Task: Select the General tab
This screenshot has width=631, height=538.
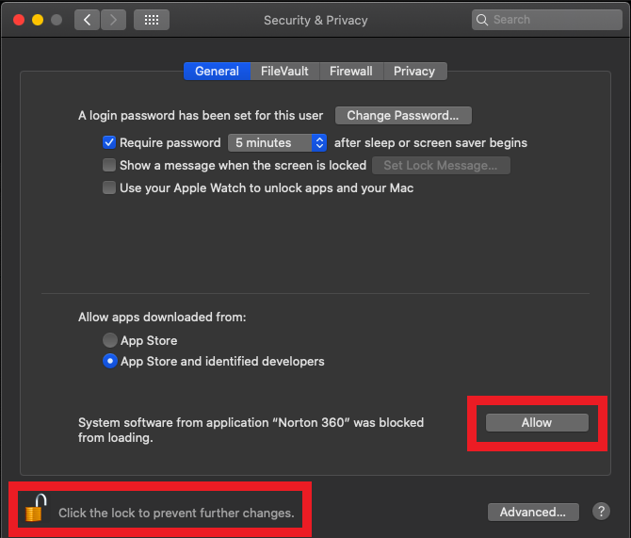Action: tap(217, 72)
